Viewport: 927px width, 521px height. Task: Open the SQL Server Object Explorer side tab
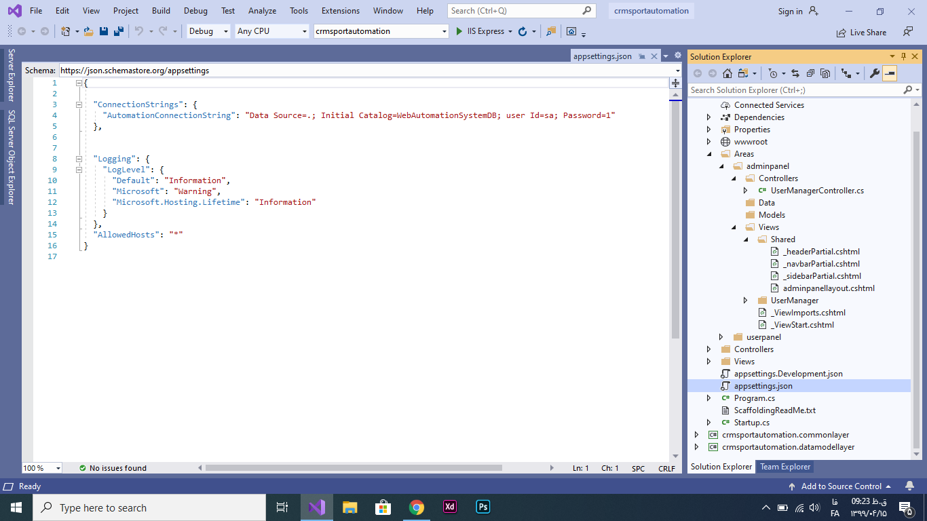(11, 157)
